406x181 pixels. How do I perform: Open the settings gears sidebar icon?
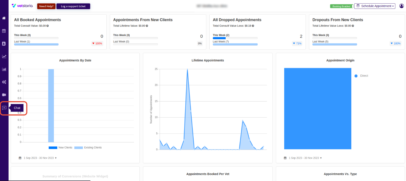coord(4,82)
